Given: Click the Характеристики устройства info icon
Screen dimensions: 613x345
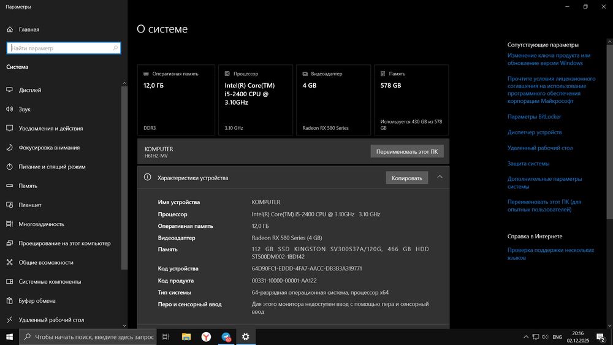Looking at the screenshot, I should (x=147, y=177).
